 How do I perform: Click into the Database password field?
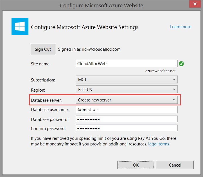127,119
